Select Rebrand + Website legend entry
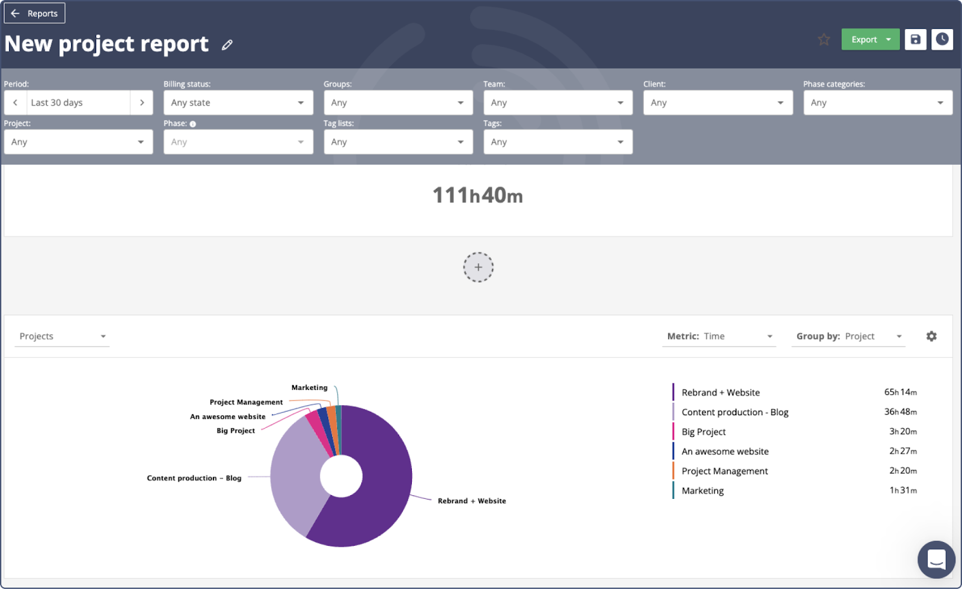Image resolution: width=962 pixels, height=589 pixels. [720, 392]
